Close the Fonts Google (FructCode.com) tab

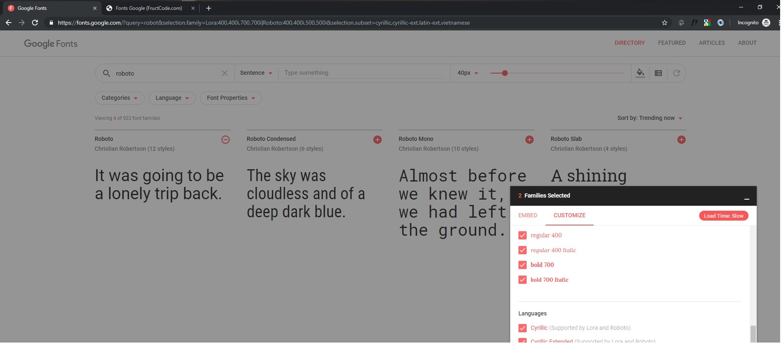click(193, 8)
